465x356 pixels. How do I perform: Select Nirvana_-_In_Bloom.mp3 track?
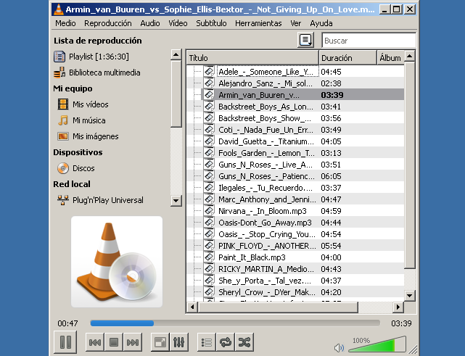click(x=295, y=211)
